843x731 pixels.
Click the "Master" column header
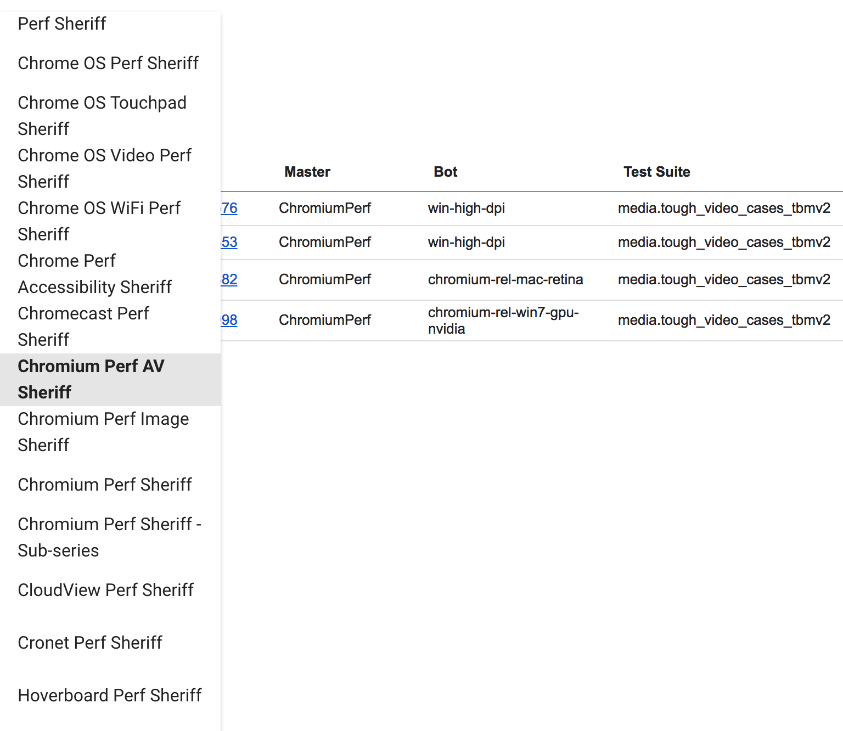(x=307, y=172)
